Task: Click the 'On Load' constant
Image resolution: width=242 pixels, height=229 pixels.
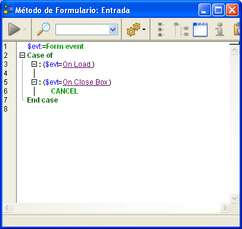Action: 77,64
